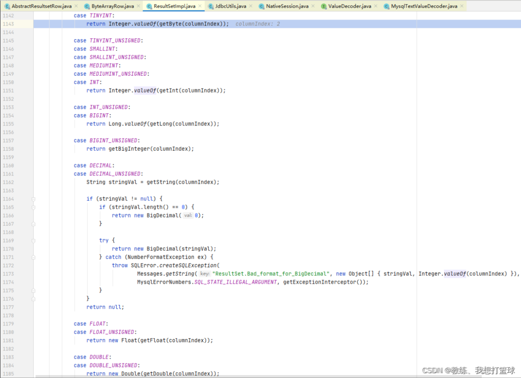Viewport: 521px width, 378px height.
Task: Open the JdbcUtils.java tab
Action: (x=231, y=6)
